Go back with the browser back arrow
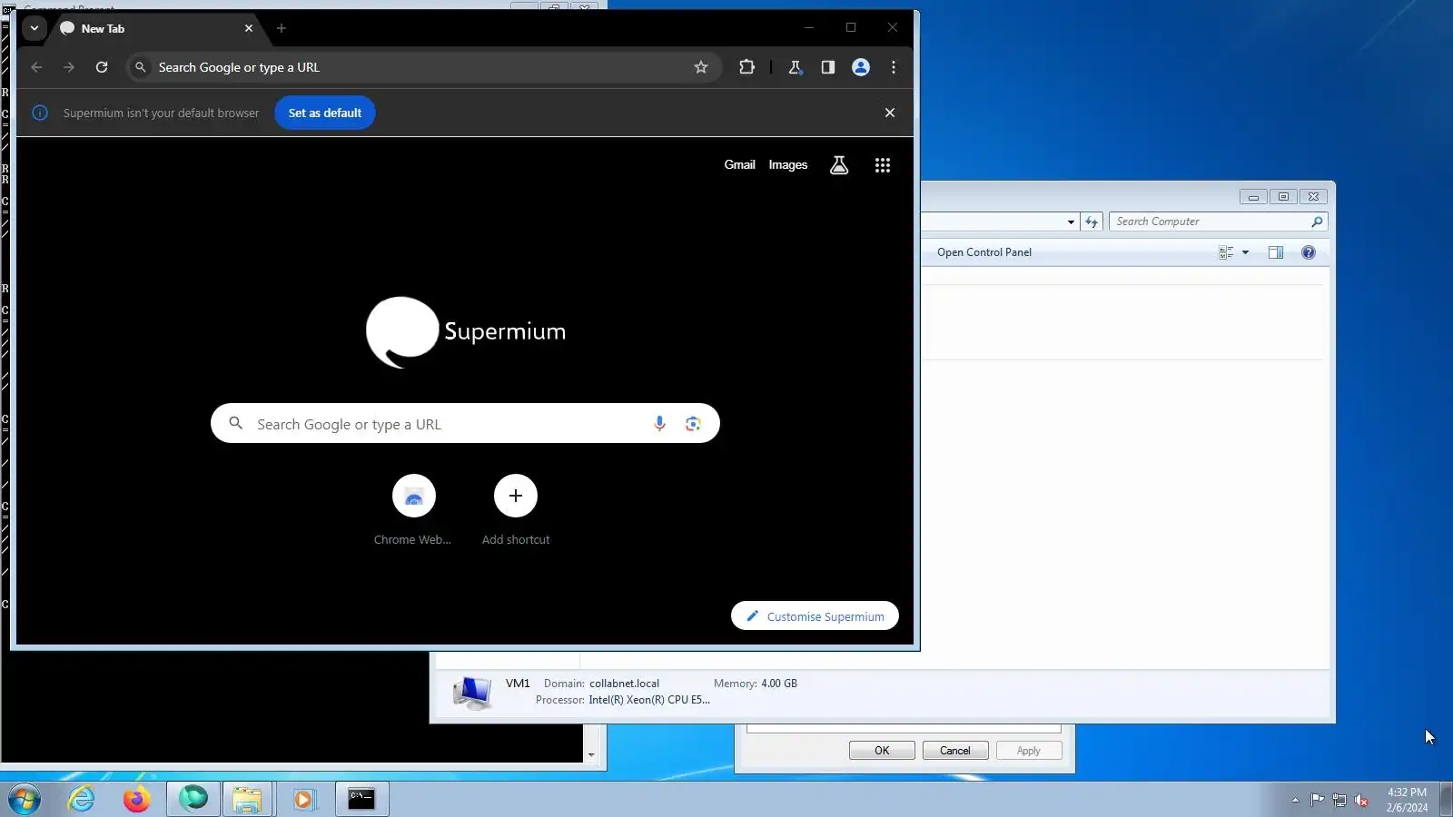Viewport: 1453px width, 817px height. coord(36,67)
